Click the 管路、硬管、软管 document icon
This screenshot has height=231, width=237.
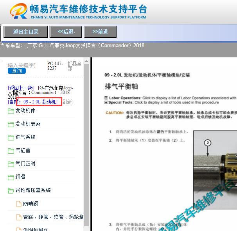pos(19,217)
